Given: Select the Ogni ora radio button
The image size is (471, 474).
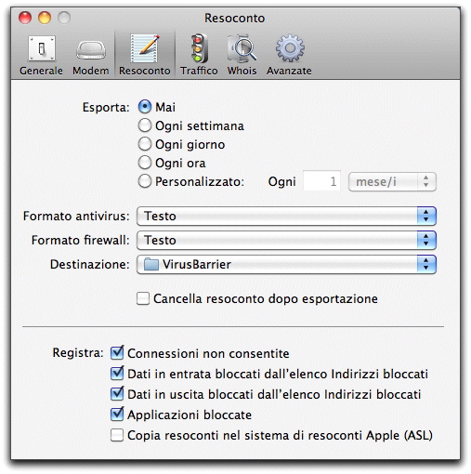Looking at the screenshot, I should click(145, 163).
